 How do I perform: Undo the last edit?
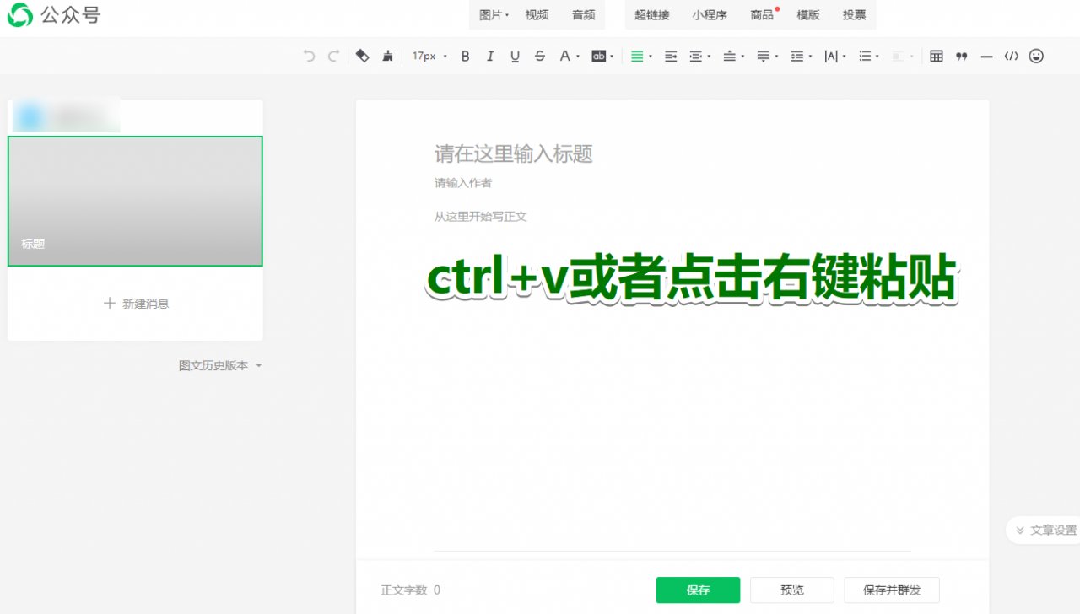pos(309,56)
